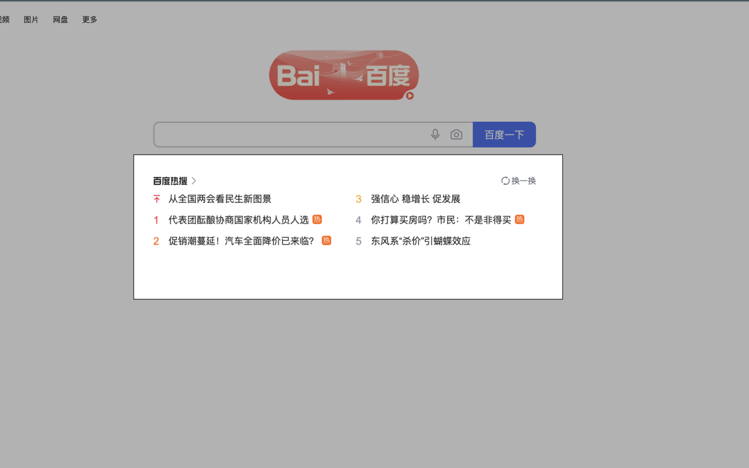Open trending topic 东风系"杀价"引蝴蝶效应
Image resolution: width=749 pixels, height=468 pixels.
tap(420, 240)
